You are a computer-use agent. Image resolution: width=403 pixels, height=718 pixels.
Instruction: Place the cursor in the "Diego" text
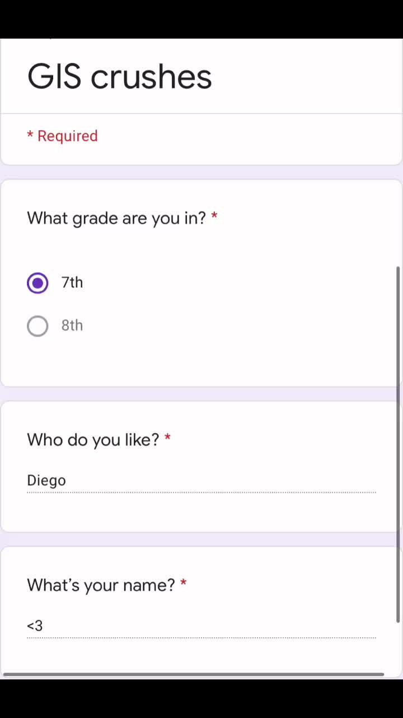pos(46,481)
